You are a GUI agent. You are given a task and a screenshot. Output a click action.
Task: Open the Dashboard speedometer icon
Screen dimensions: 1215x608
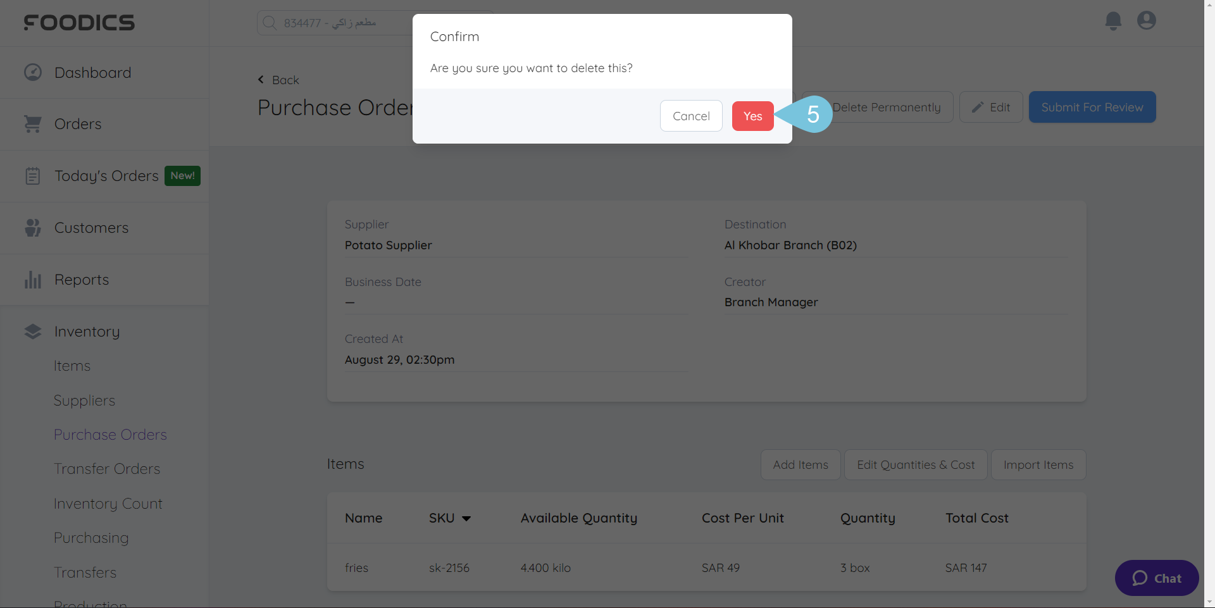tap(32, 72)
